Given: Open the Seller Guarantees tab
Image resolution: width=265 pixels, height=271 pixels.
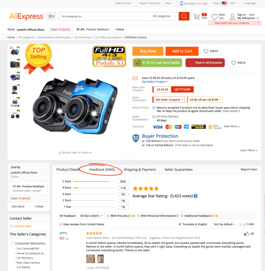Looking at the screenshot, I should coord(178,170).
